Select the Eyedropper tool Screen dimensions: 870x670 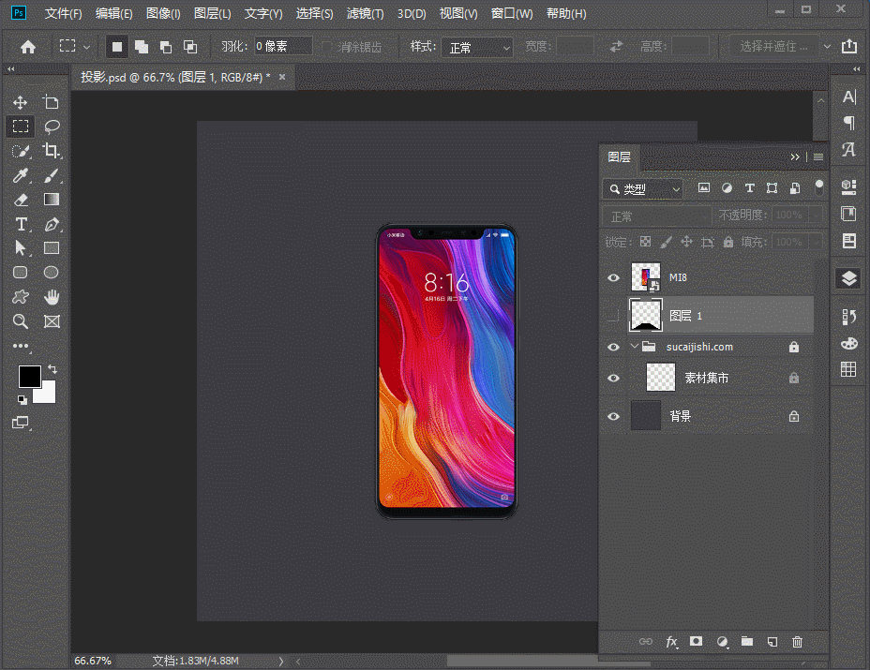21,175
